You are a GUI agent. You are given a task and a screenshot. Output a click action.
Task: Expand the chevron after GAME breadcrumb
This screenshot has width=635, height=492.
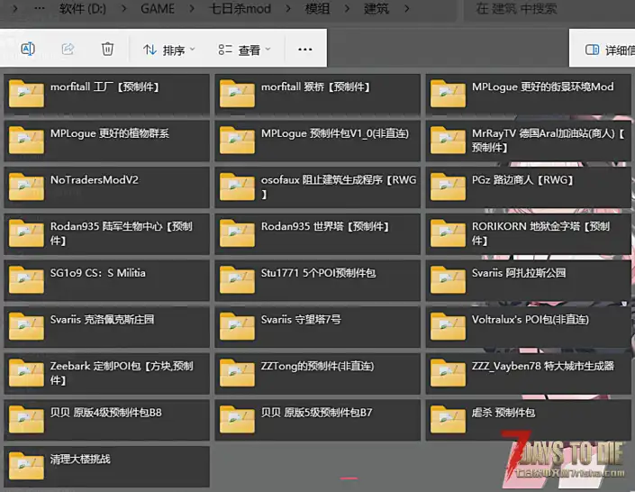(192, 8)
